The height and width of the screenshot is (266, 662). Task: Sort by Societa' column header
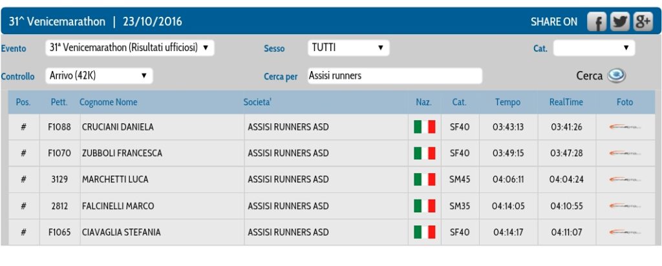[x=257, y=102]
